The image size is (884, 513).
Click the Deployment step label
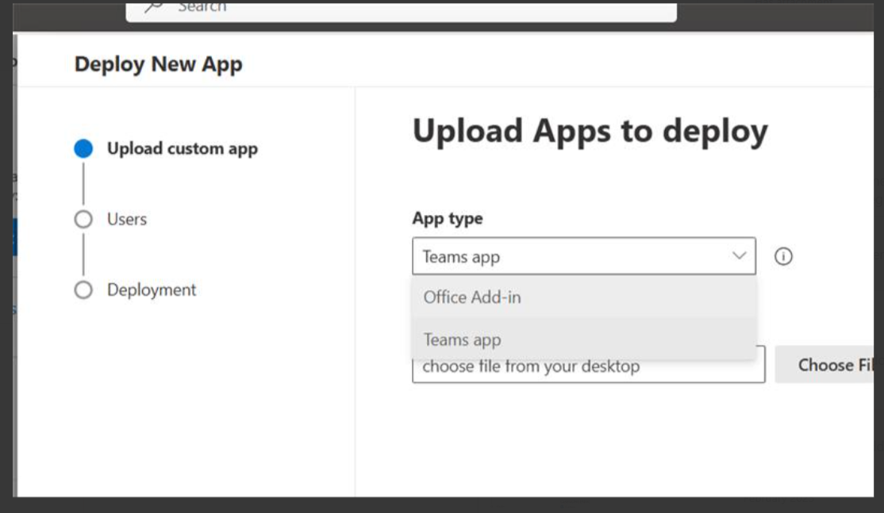tap(152, 290)
